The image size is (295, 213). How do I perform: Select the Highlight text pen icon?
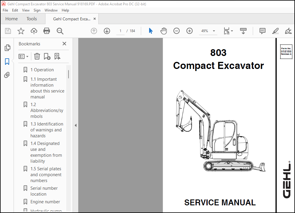276,31
